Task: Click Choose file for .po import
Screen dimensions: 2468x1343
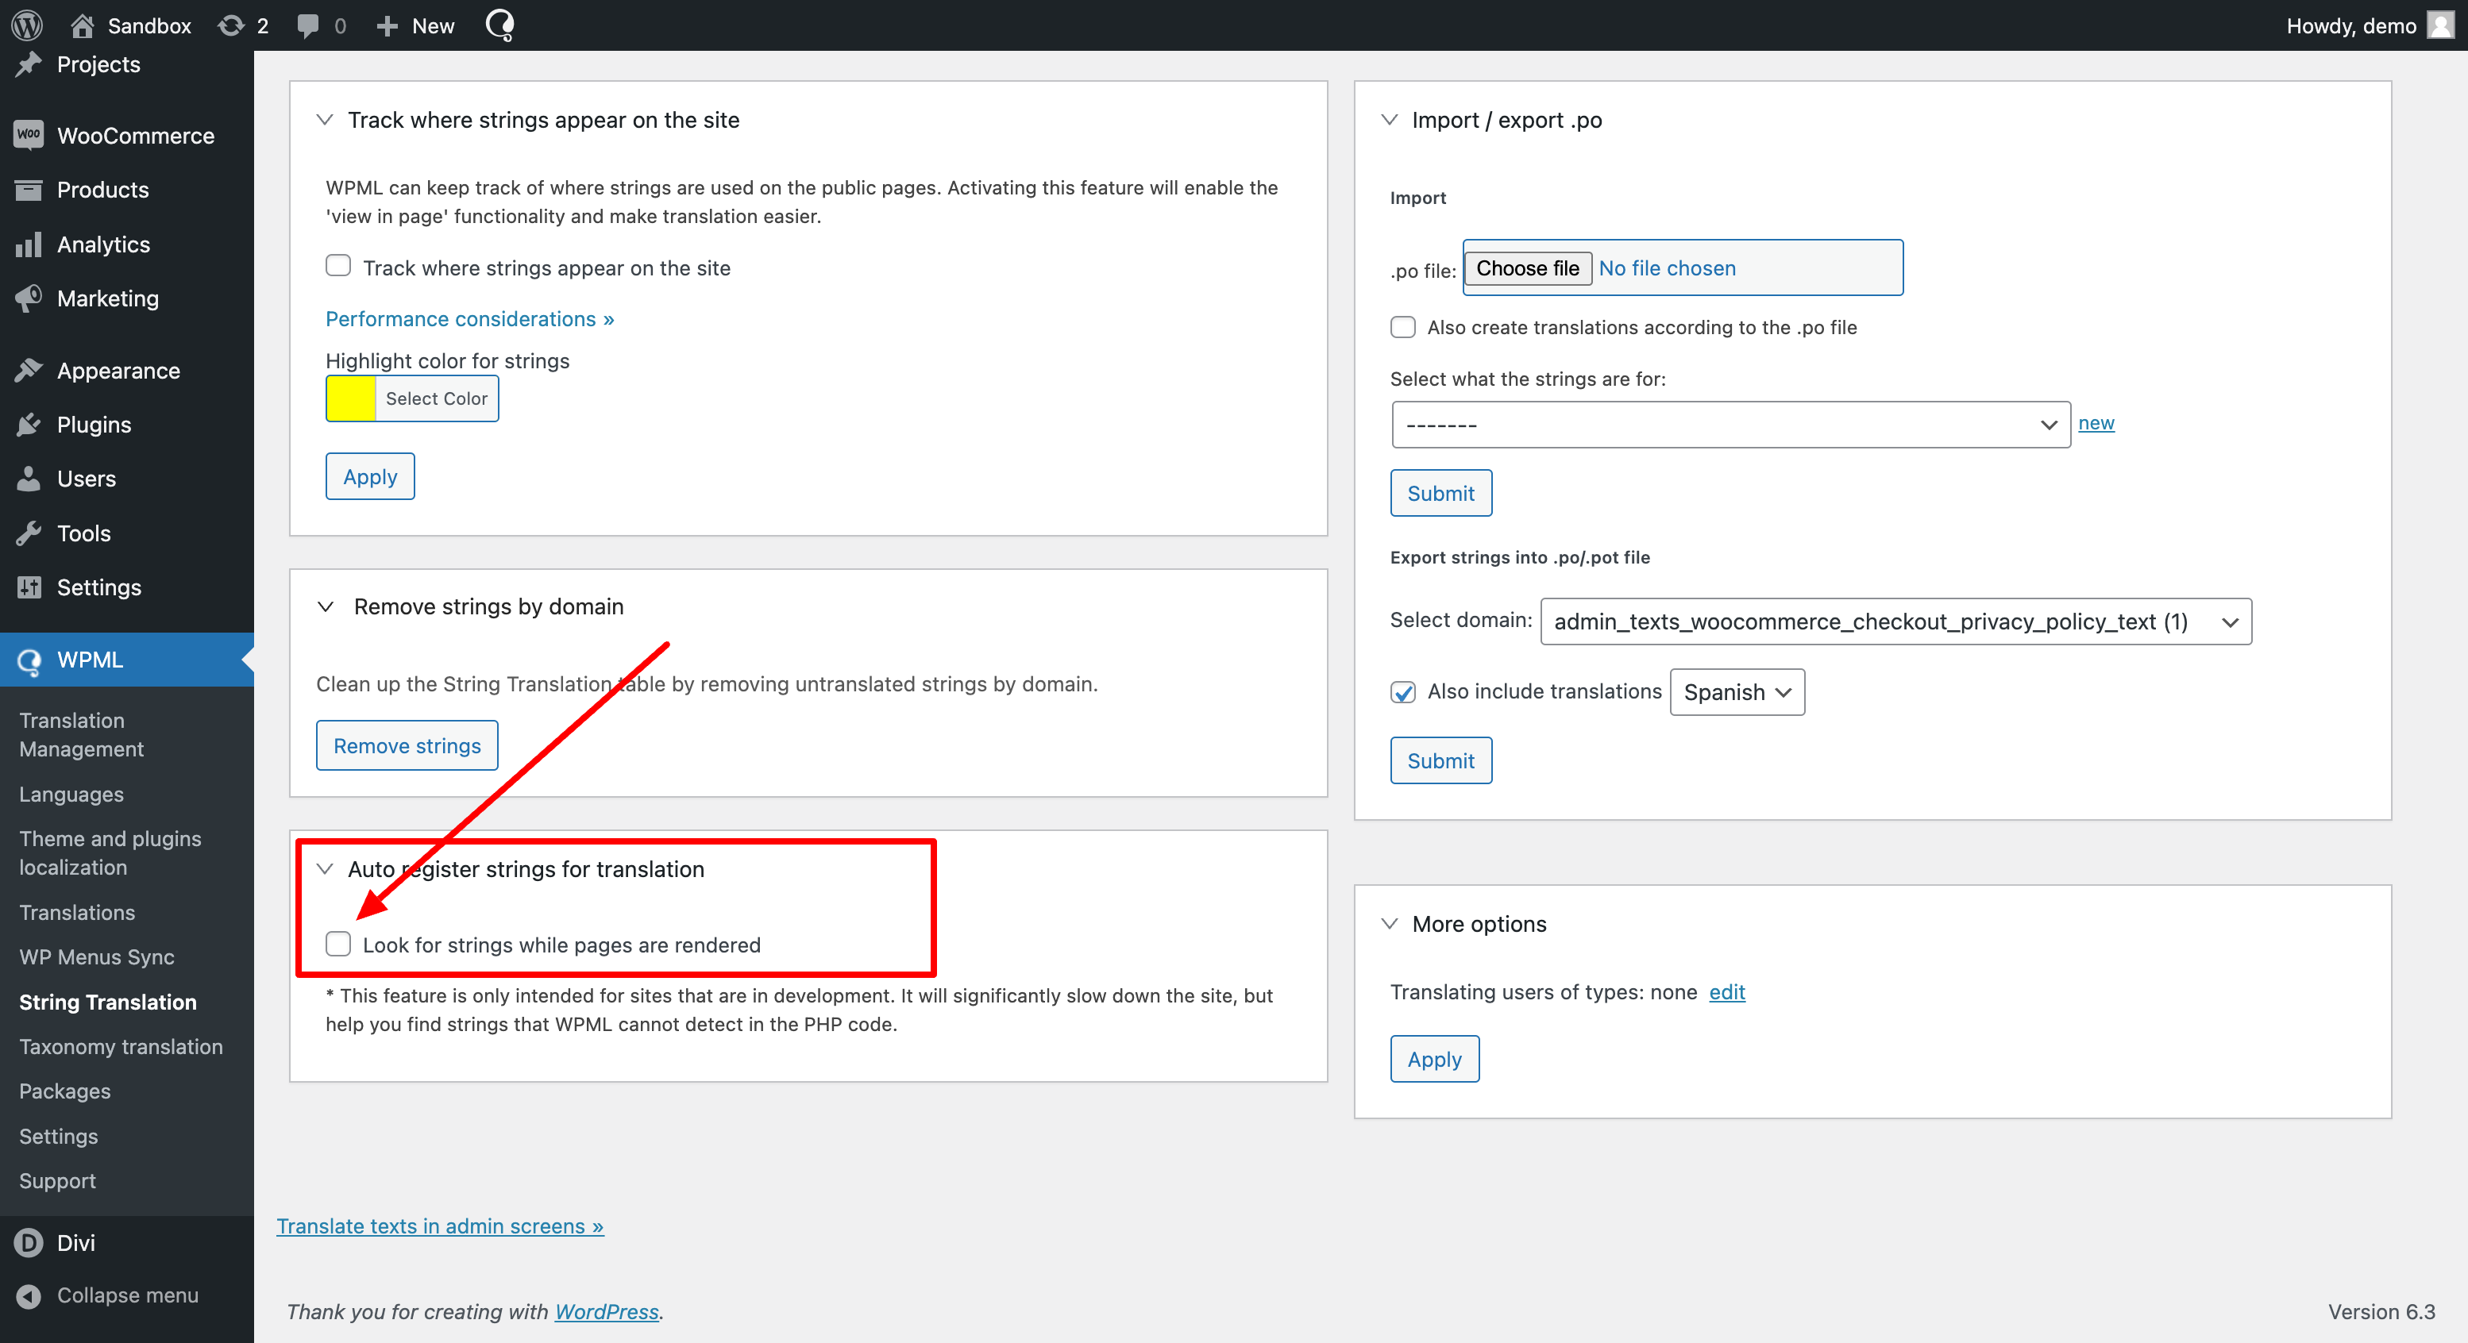Action: [1527, 268]
